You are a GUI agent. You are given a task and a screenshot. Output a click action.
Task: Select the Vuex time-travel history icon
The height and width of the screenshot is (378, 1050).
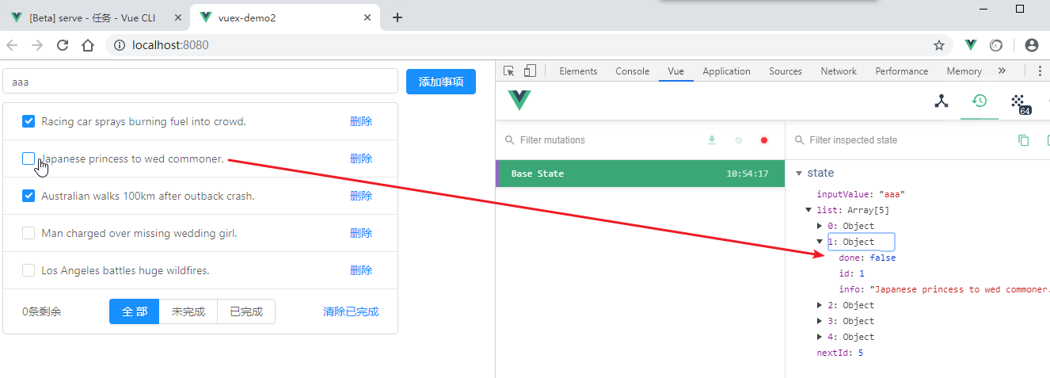pos(980,101)
